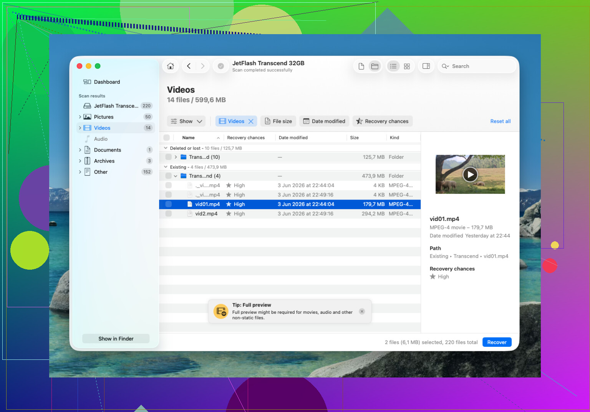Open the Documents category
This screenshot has width=590, height=412.
(x=115, y=150)
